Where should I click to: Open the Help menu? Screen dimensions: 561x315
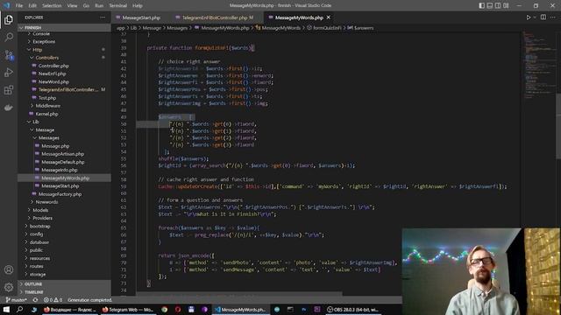coord(138,5)
